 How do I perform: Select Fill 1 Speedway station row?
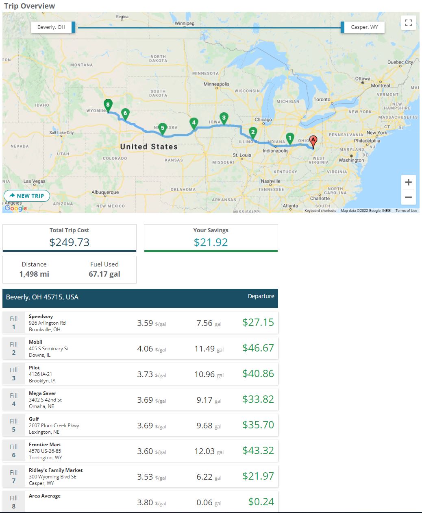click(x=140, y=323)
